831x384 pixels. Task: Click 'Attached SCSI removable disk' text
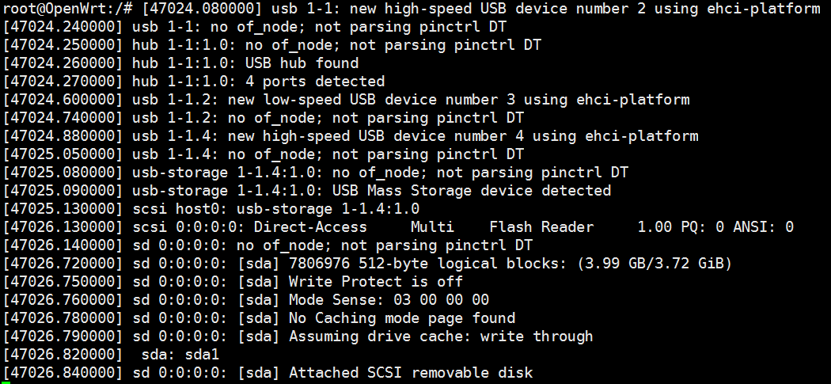point(411,373)
